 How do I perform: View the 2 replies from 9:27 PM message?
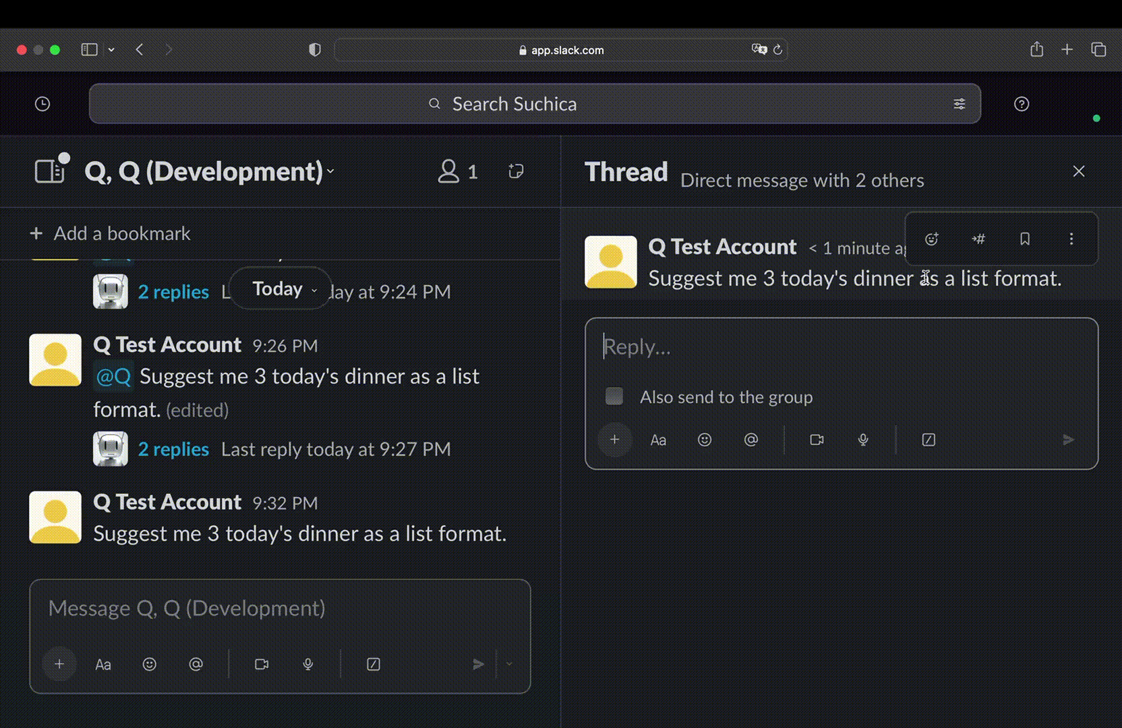(x=173, y=449)
